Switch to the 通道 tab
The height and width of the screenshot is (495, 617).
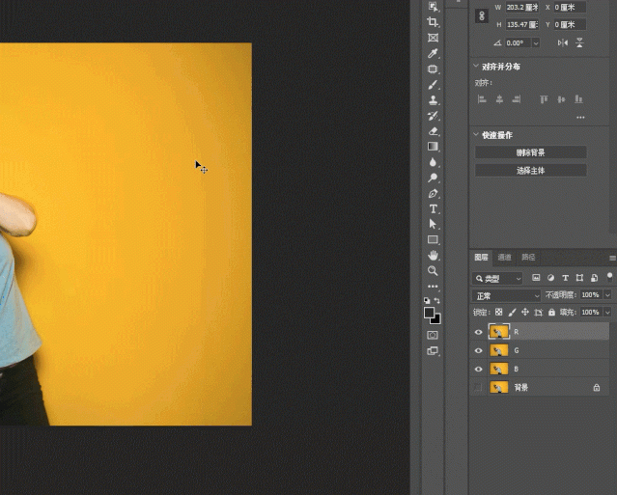tap(504, 257)
